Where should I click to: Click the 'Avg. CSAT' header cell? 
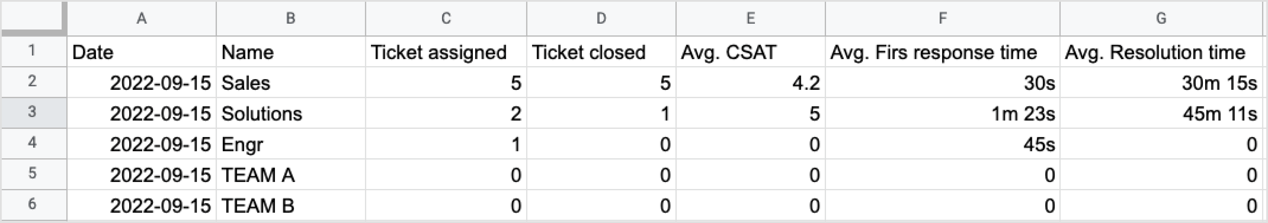pyautogui.click(x=750, y=52)
